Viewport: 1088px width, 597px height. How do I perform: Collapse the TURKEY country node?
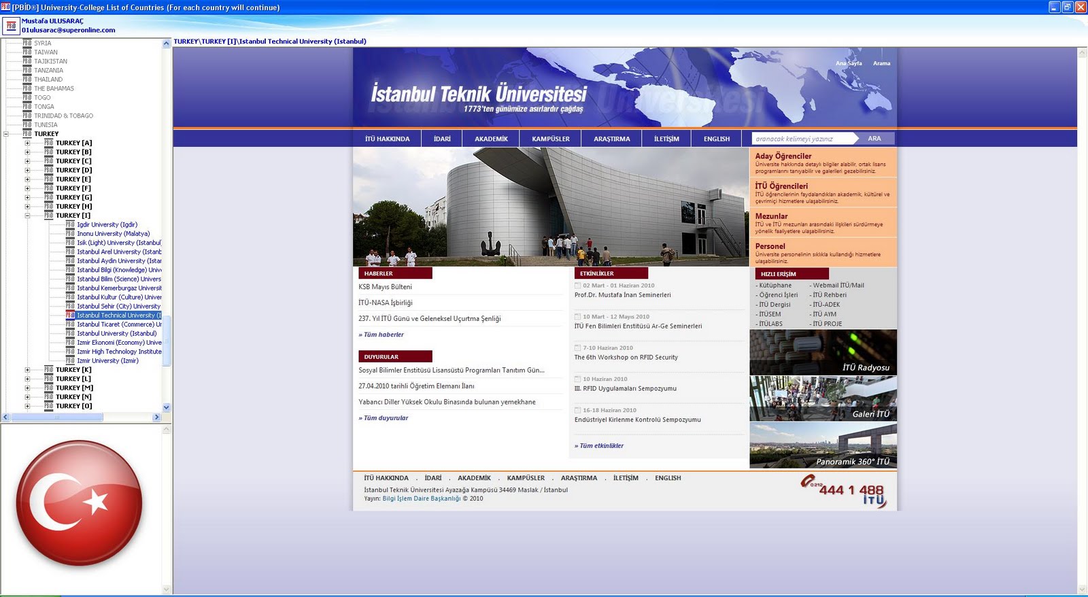[x=6, y=134]
